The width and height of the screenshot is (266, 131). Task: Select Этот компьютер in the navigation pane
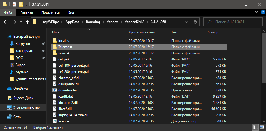23,107
